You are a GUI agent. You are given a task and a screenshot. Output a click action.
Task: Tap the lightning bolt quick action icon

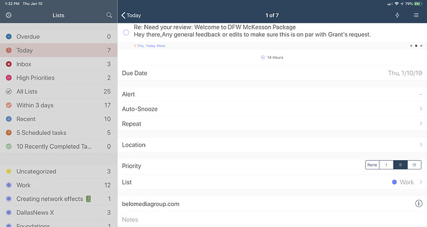(397, 15)
